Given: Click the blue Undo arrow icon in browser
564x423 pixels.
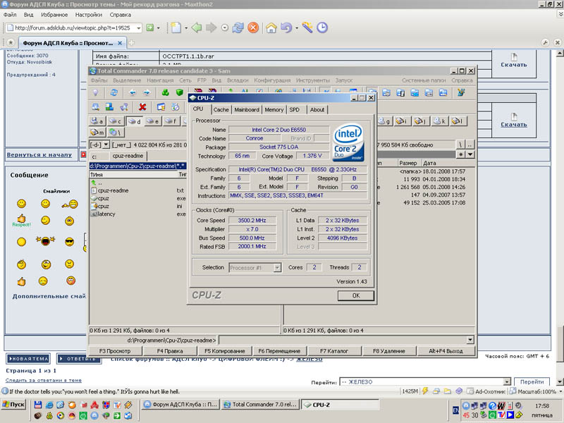Looking at the screenshot, I should (286, 27).
